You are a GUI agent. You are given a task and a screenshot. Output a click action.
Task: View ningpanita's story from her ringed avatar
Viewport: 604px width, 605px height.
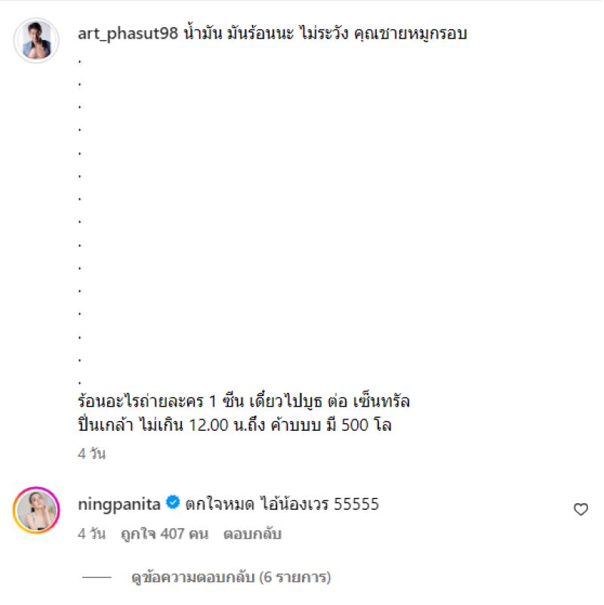[x=36, y=510]
